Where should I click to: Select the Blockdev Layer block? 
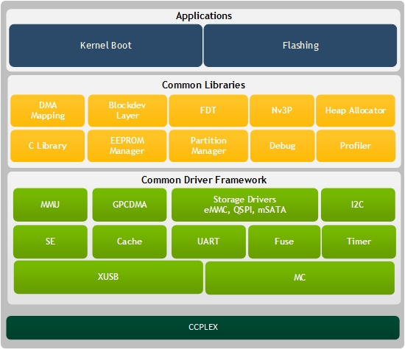coord(127,110)
